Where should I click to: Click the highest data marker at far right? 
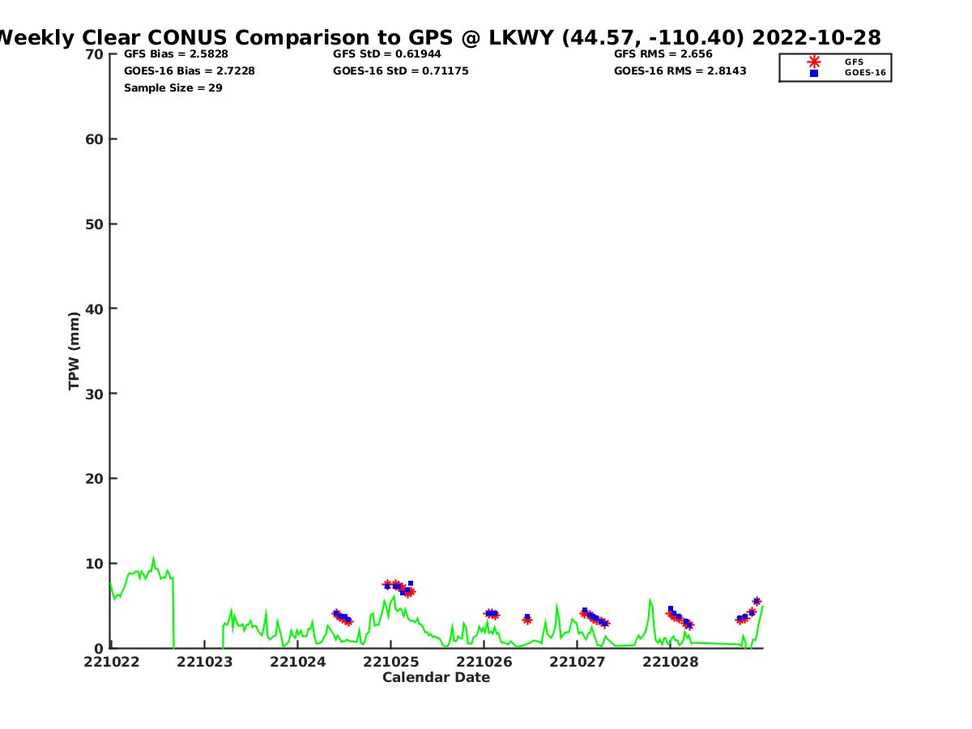[x=757, y=601]
